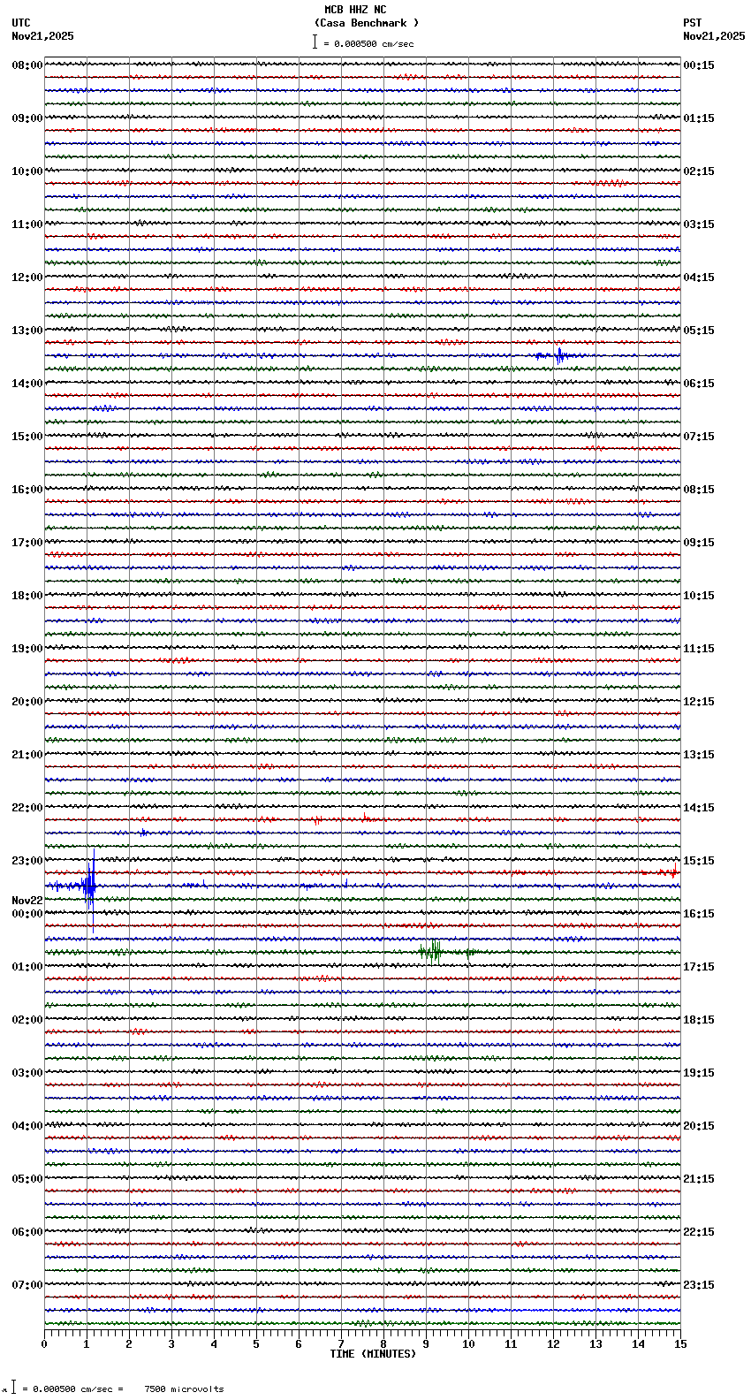The width and height of the screenshot is (751, 1400).
Task: Click the '20:15' PST time label
Action: (x=699, y=1126)
